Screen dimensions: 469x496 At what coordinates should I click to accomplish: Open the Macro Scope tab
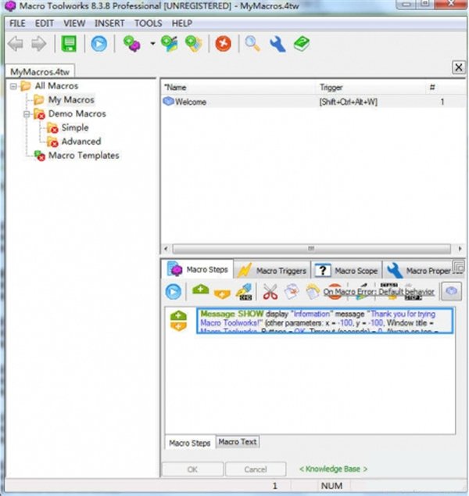click(x=348, y=270)
